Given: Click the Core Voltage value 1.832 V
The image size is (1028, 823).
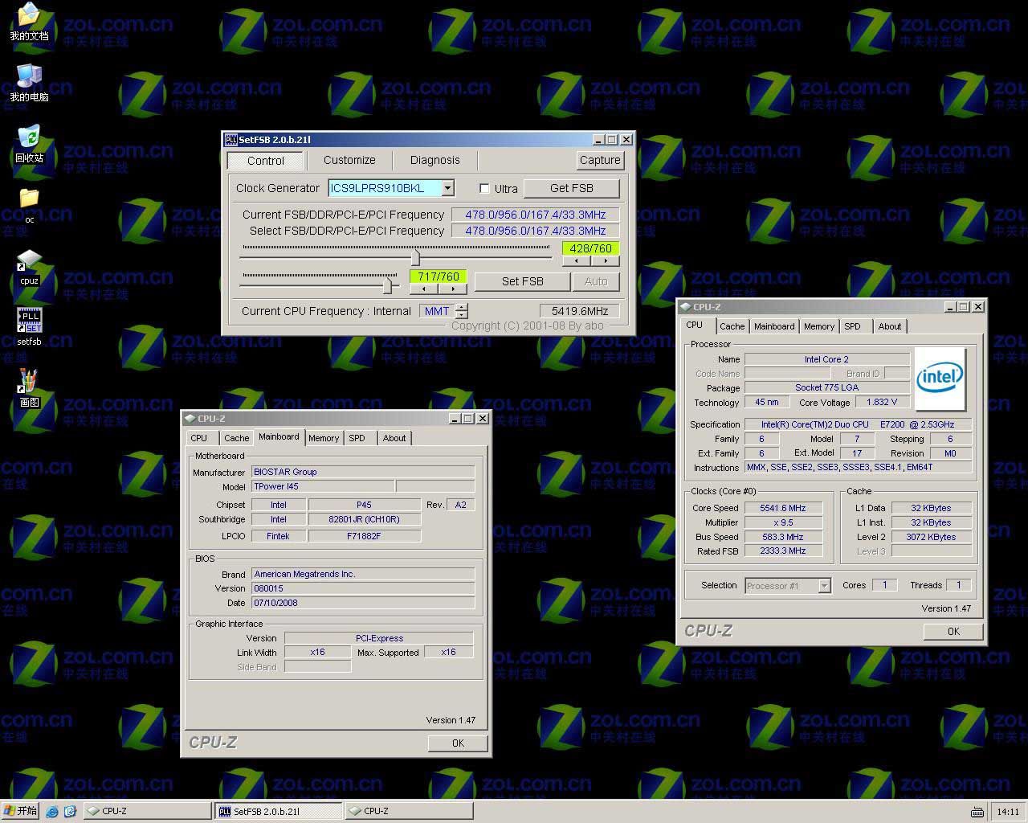Looking at the screenshot, I should [882, 402].
